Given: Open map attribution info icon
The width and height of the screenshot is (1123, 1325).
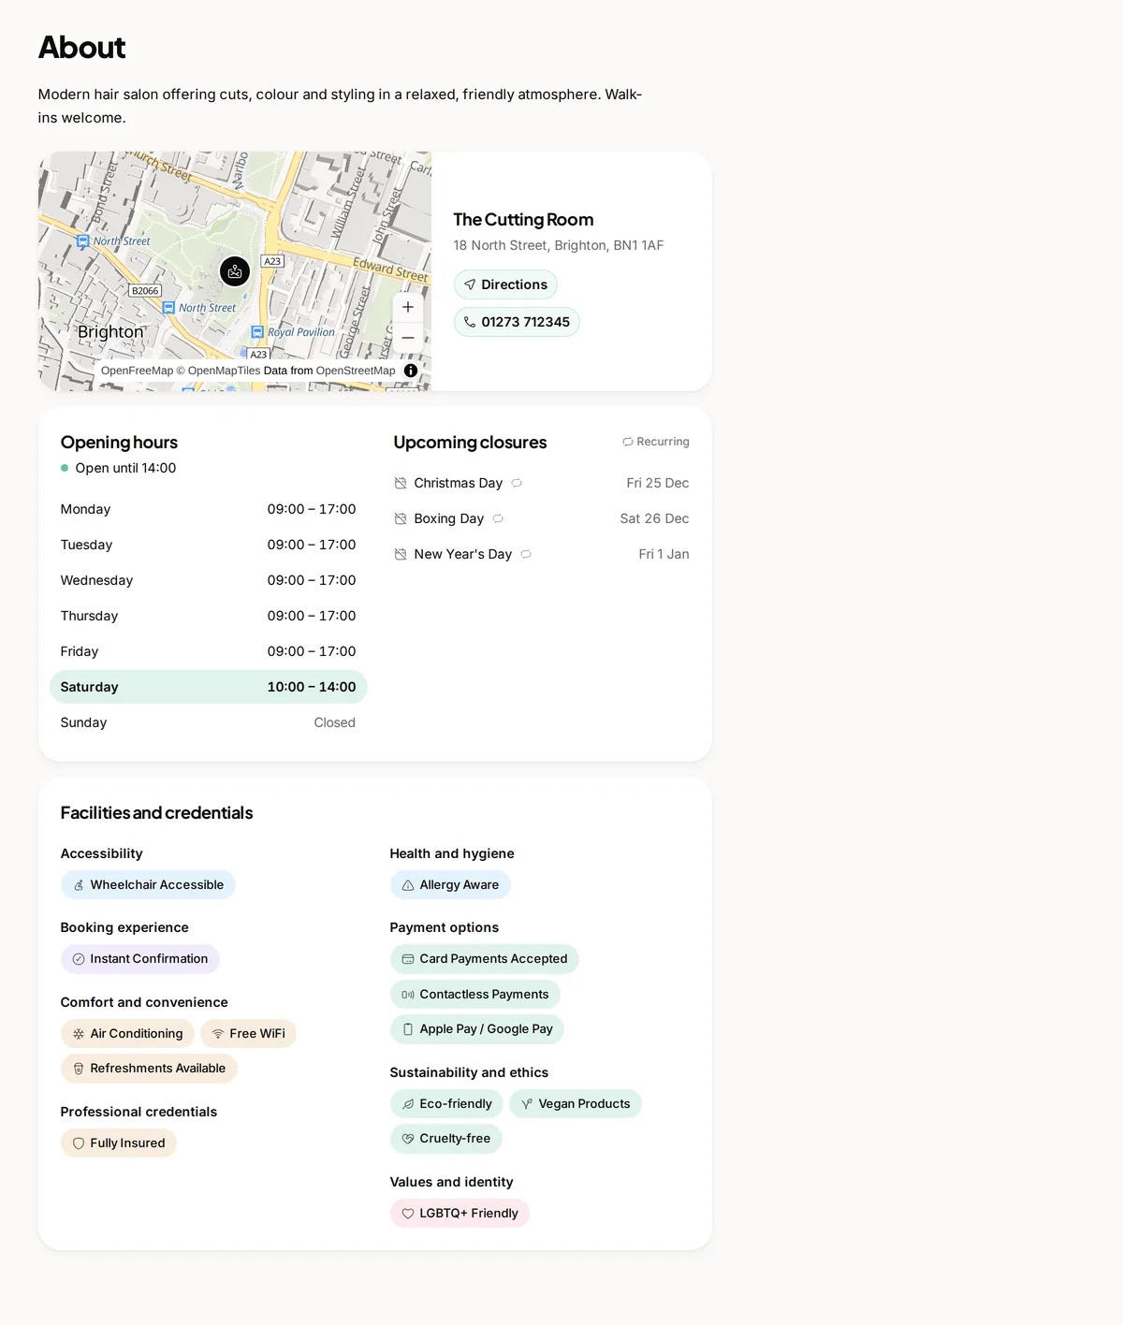Looking at the screenshot, I should (411, 371).
